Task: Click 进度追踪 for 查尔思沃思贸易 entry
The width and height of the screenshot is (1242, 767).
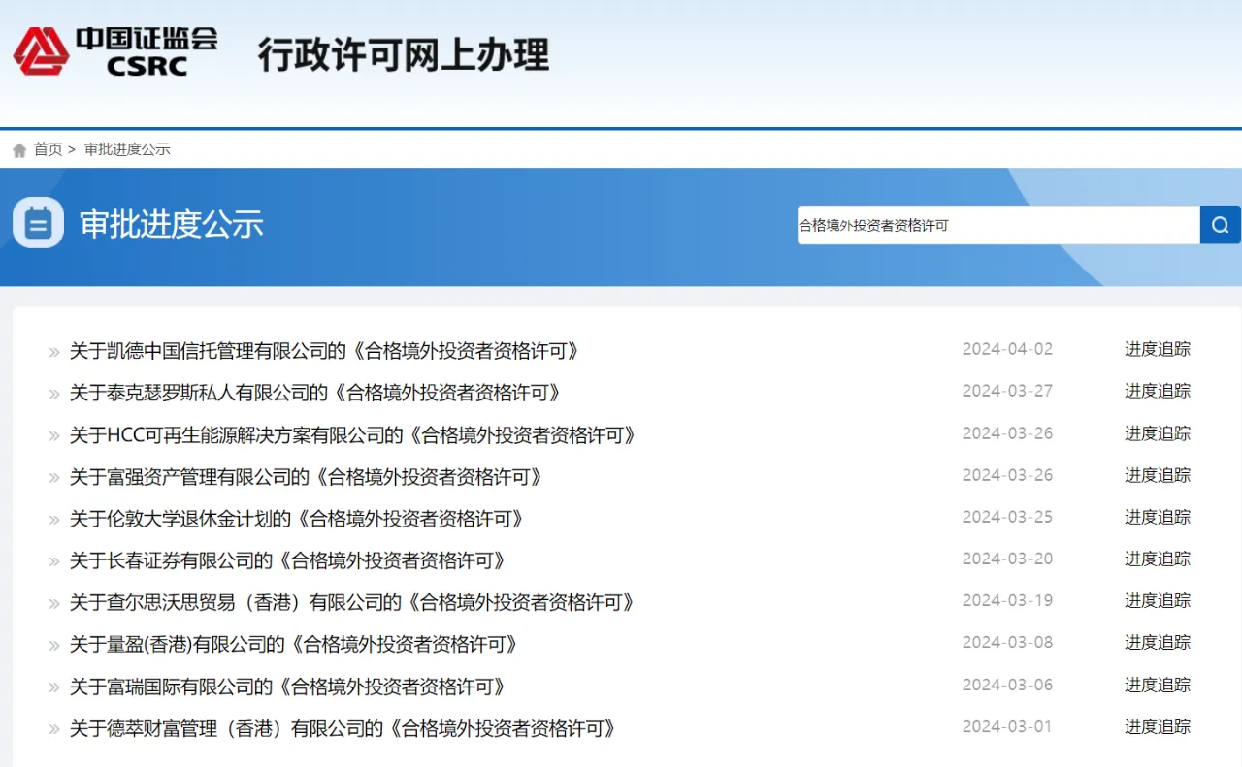Action: [1157, 601]
